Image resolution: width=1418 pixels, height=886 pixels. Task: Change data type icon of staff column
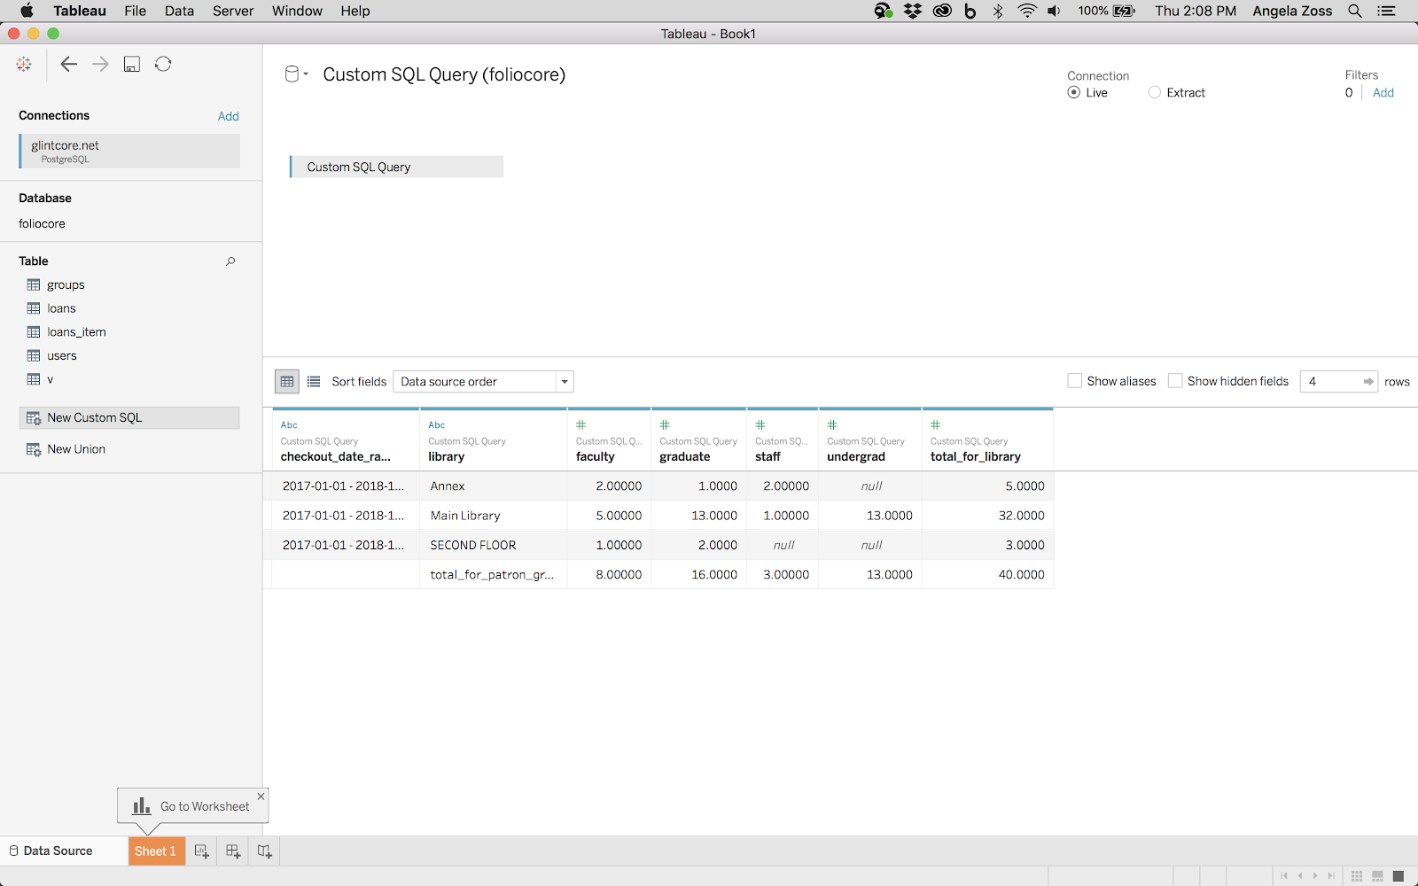[760, 425]
